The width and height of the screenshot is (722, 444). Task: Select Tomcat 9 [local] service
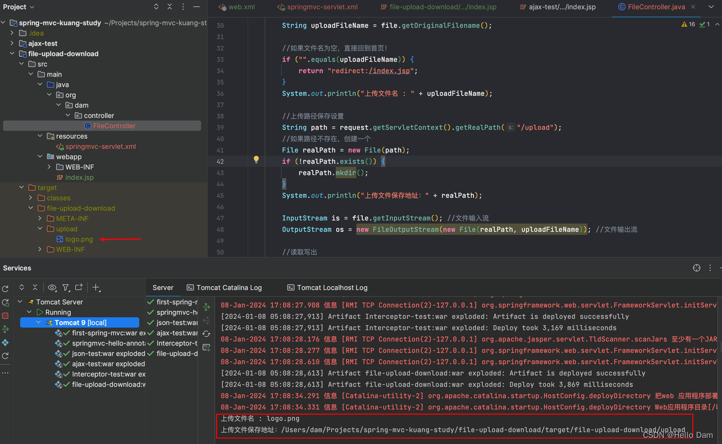click(x=80, y=322)
